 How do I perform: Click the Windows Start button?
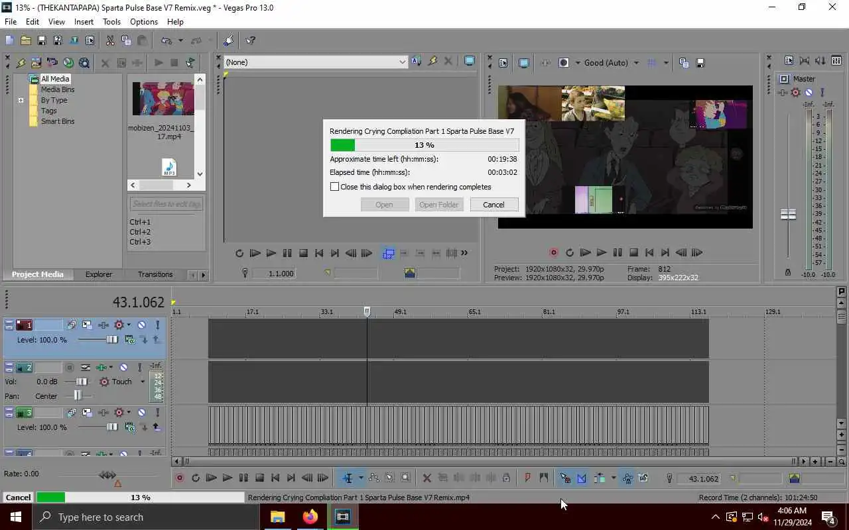[x=16, y=517]
